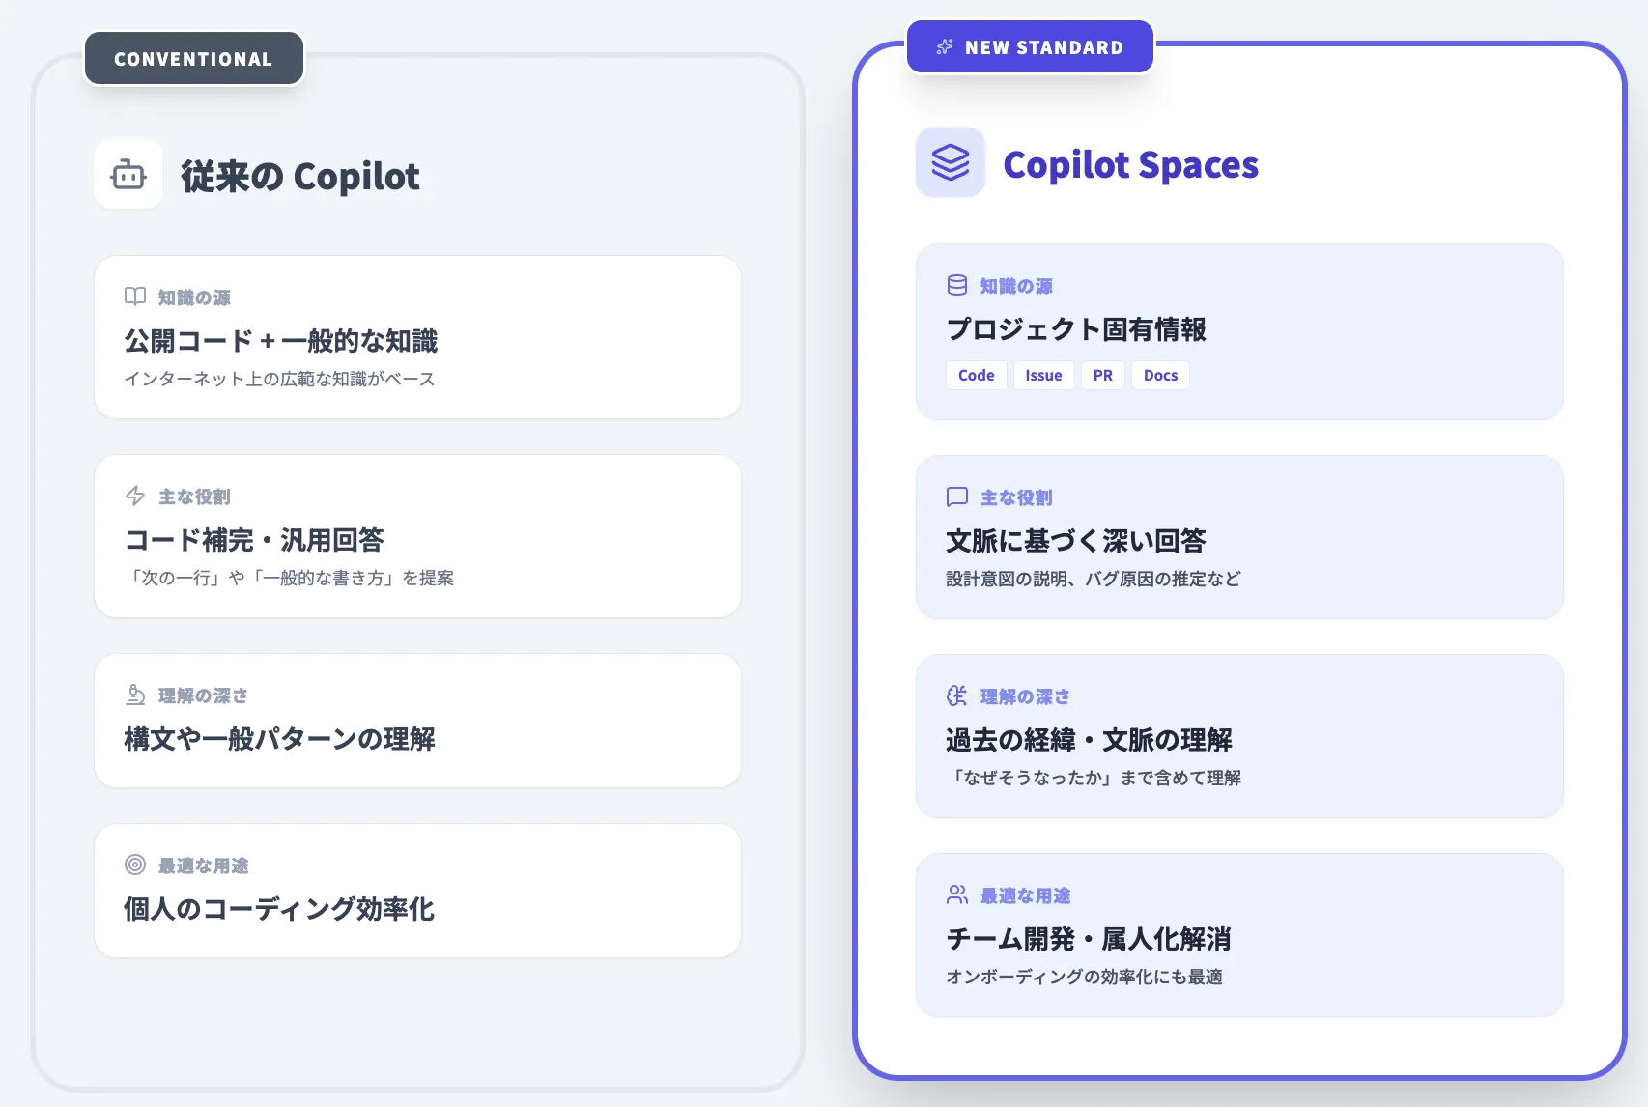This screenshot has width=1648, height=1107.
Task: Select the 公開コード＋一般的な知識 card
Action: tap(416, 337)
